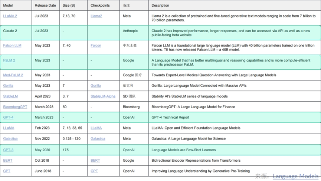Open the LLaMA checkpoint link

(96, 128)
